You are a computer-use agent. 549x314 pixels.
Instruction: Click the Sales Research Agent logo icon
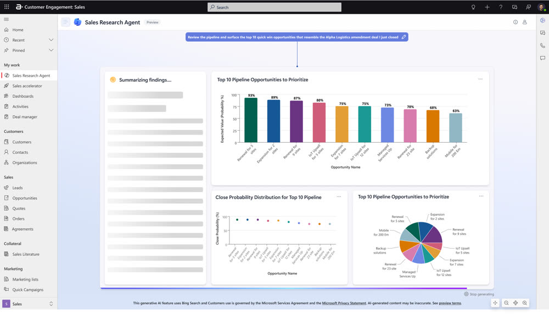point(78,22)
